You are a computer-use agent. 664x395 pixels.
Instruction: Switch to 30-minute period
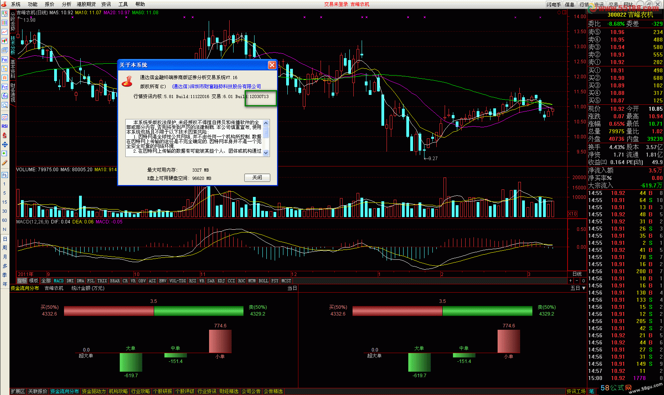(x=5, y=211)
